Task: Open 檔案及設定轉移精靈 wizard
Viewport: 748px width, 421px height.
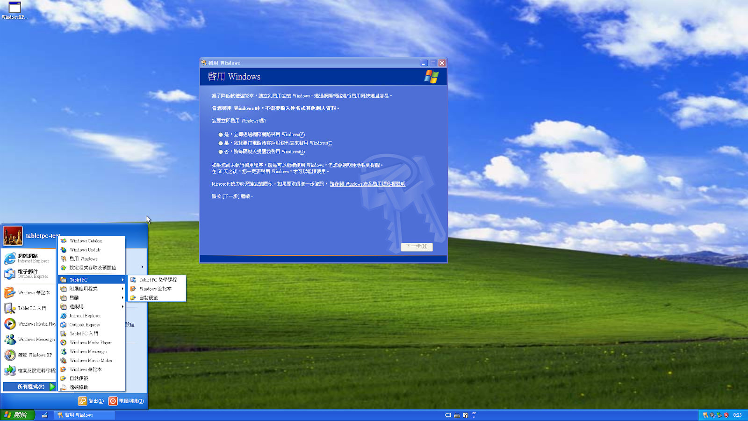Action: (29, 370)
